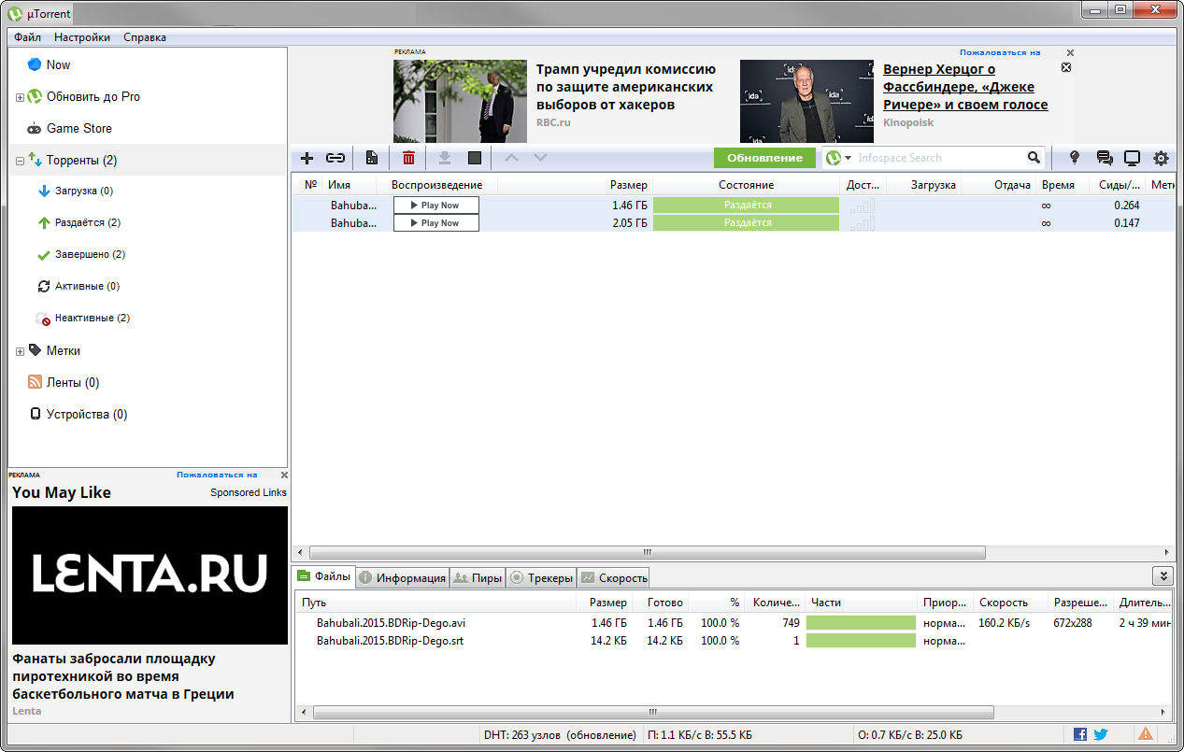Switch to the Трекеры tab
Image resolution: width=1184 pixels, height=752 pixels.
point(541,577)
